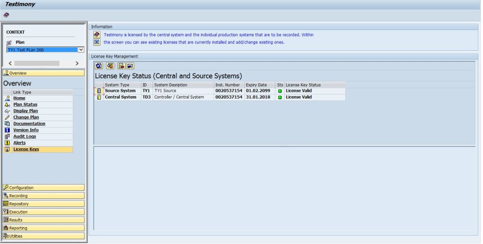This screenshot has height=244, width=483.
Task: Click the green status square for TY1
Action: 280,91
